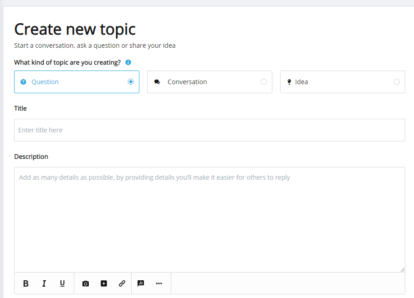Choose the Idea topic type card
The image size is (414, 298).
point(342,82)
